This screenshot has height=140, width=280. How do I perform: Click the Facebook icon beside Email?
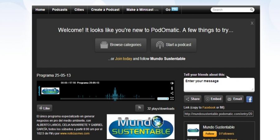pos(249,99)
